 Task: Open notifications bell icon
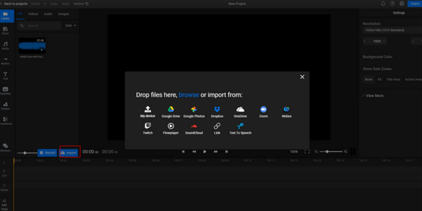[x=382, y=4]
